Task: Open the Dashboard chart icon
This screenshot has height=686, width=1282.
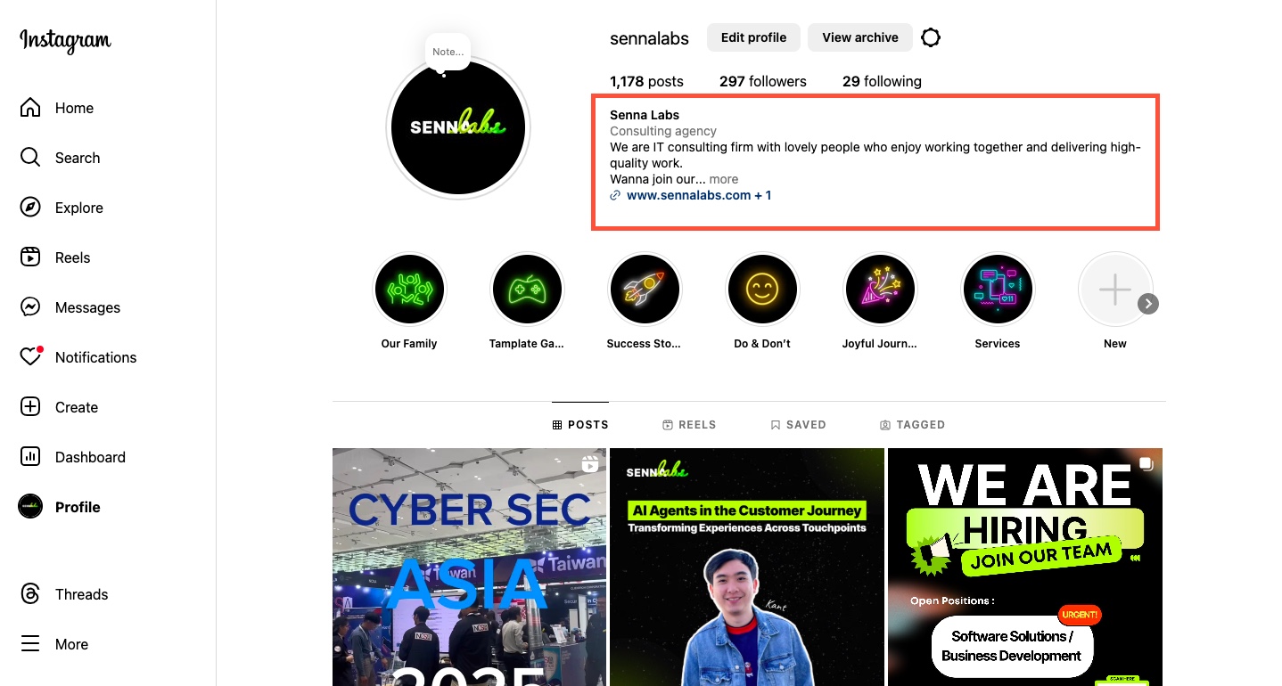Action: 30,457
